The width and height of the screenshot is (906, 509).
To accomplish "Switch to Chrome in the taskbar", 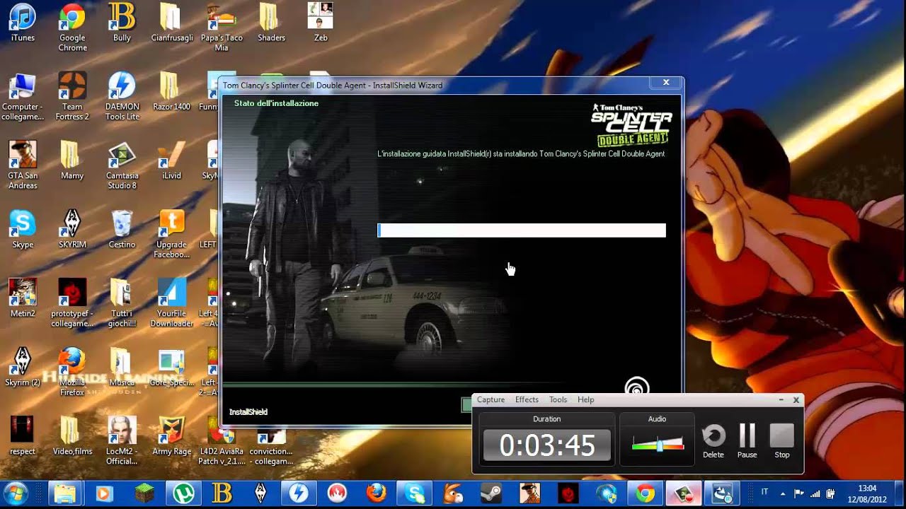I will coord(645,493).
